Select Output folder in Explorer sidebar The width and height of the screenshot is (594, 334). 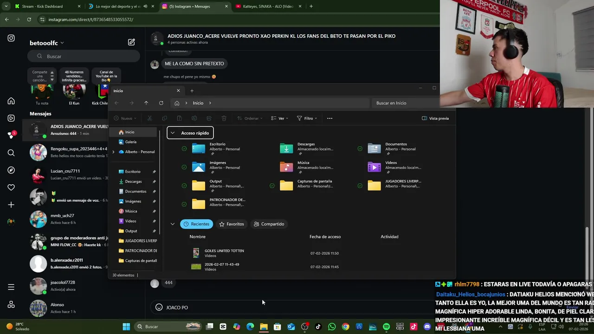(131, 231)
